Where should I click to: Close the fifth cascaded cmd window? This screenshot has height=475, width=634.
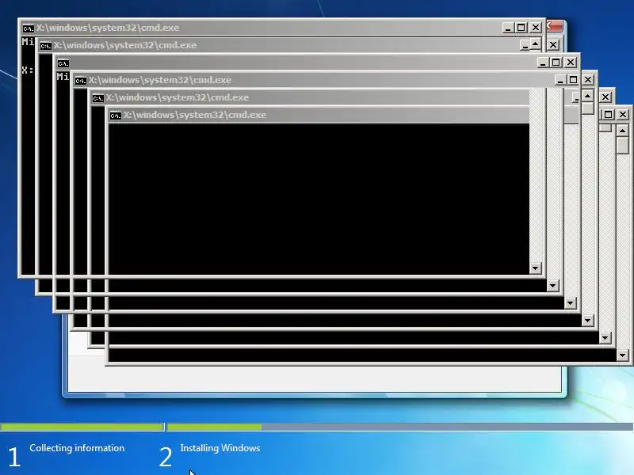click(x=605, y=97)
